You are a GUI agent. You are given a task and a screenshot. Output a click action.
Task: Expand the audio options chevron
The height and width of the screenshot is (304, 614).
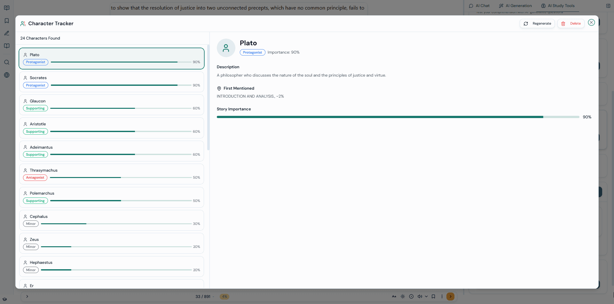426,296
